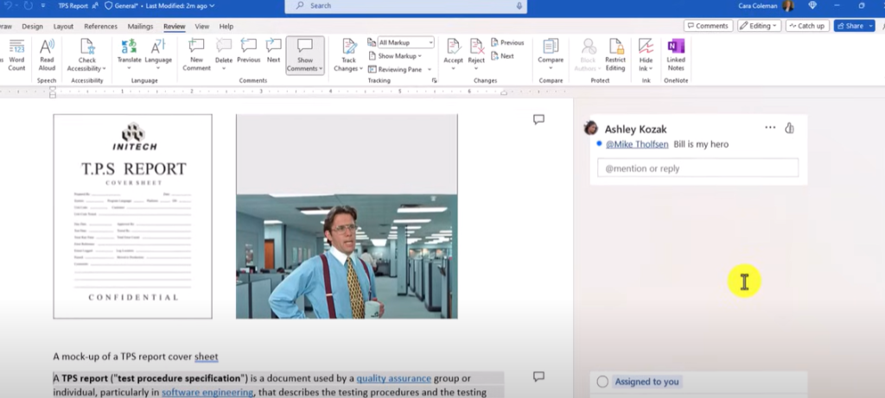885x398 pixels.
Task: Follow the quality assurance link
Action: point(393,378)
